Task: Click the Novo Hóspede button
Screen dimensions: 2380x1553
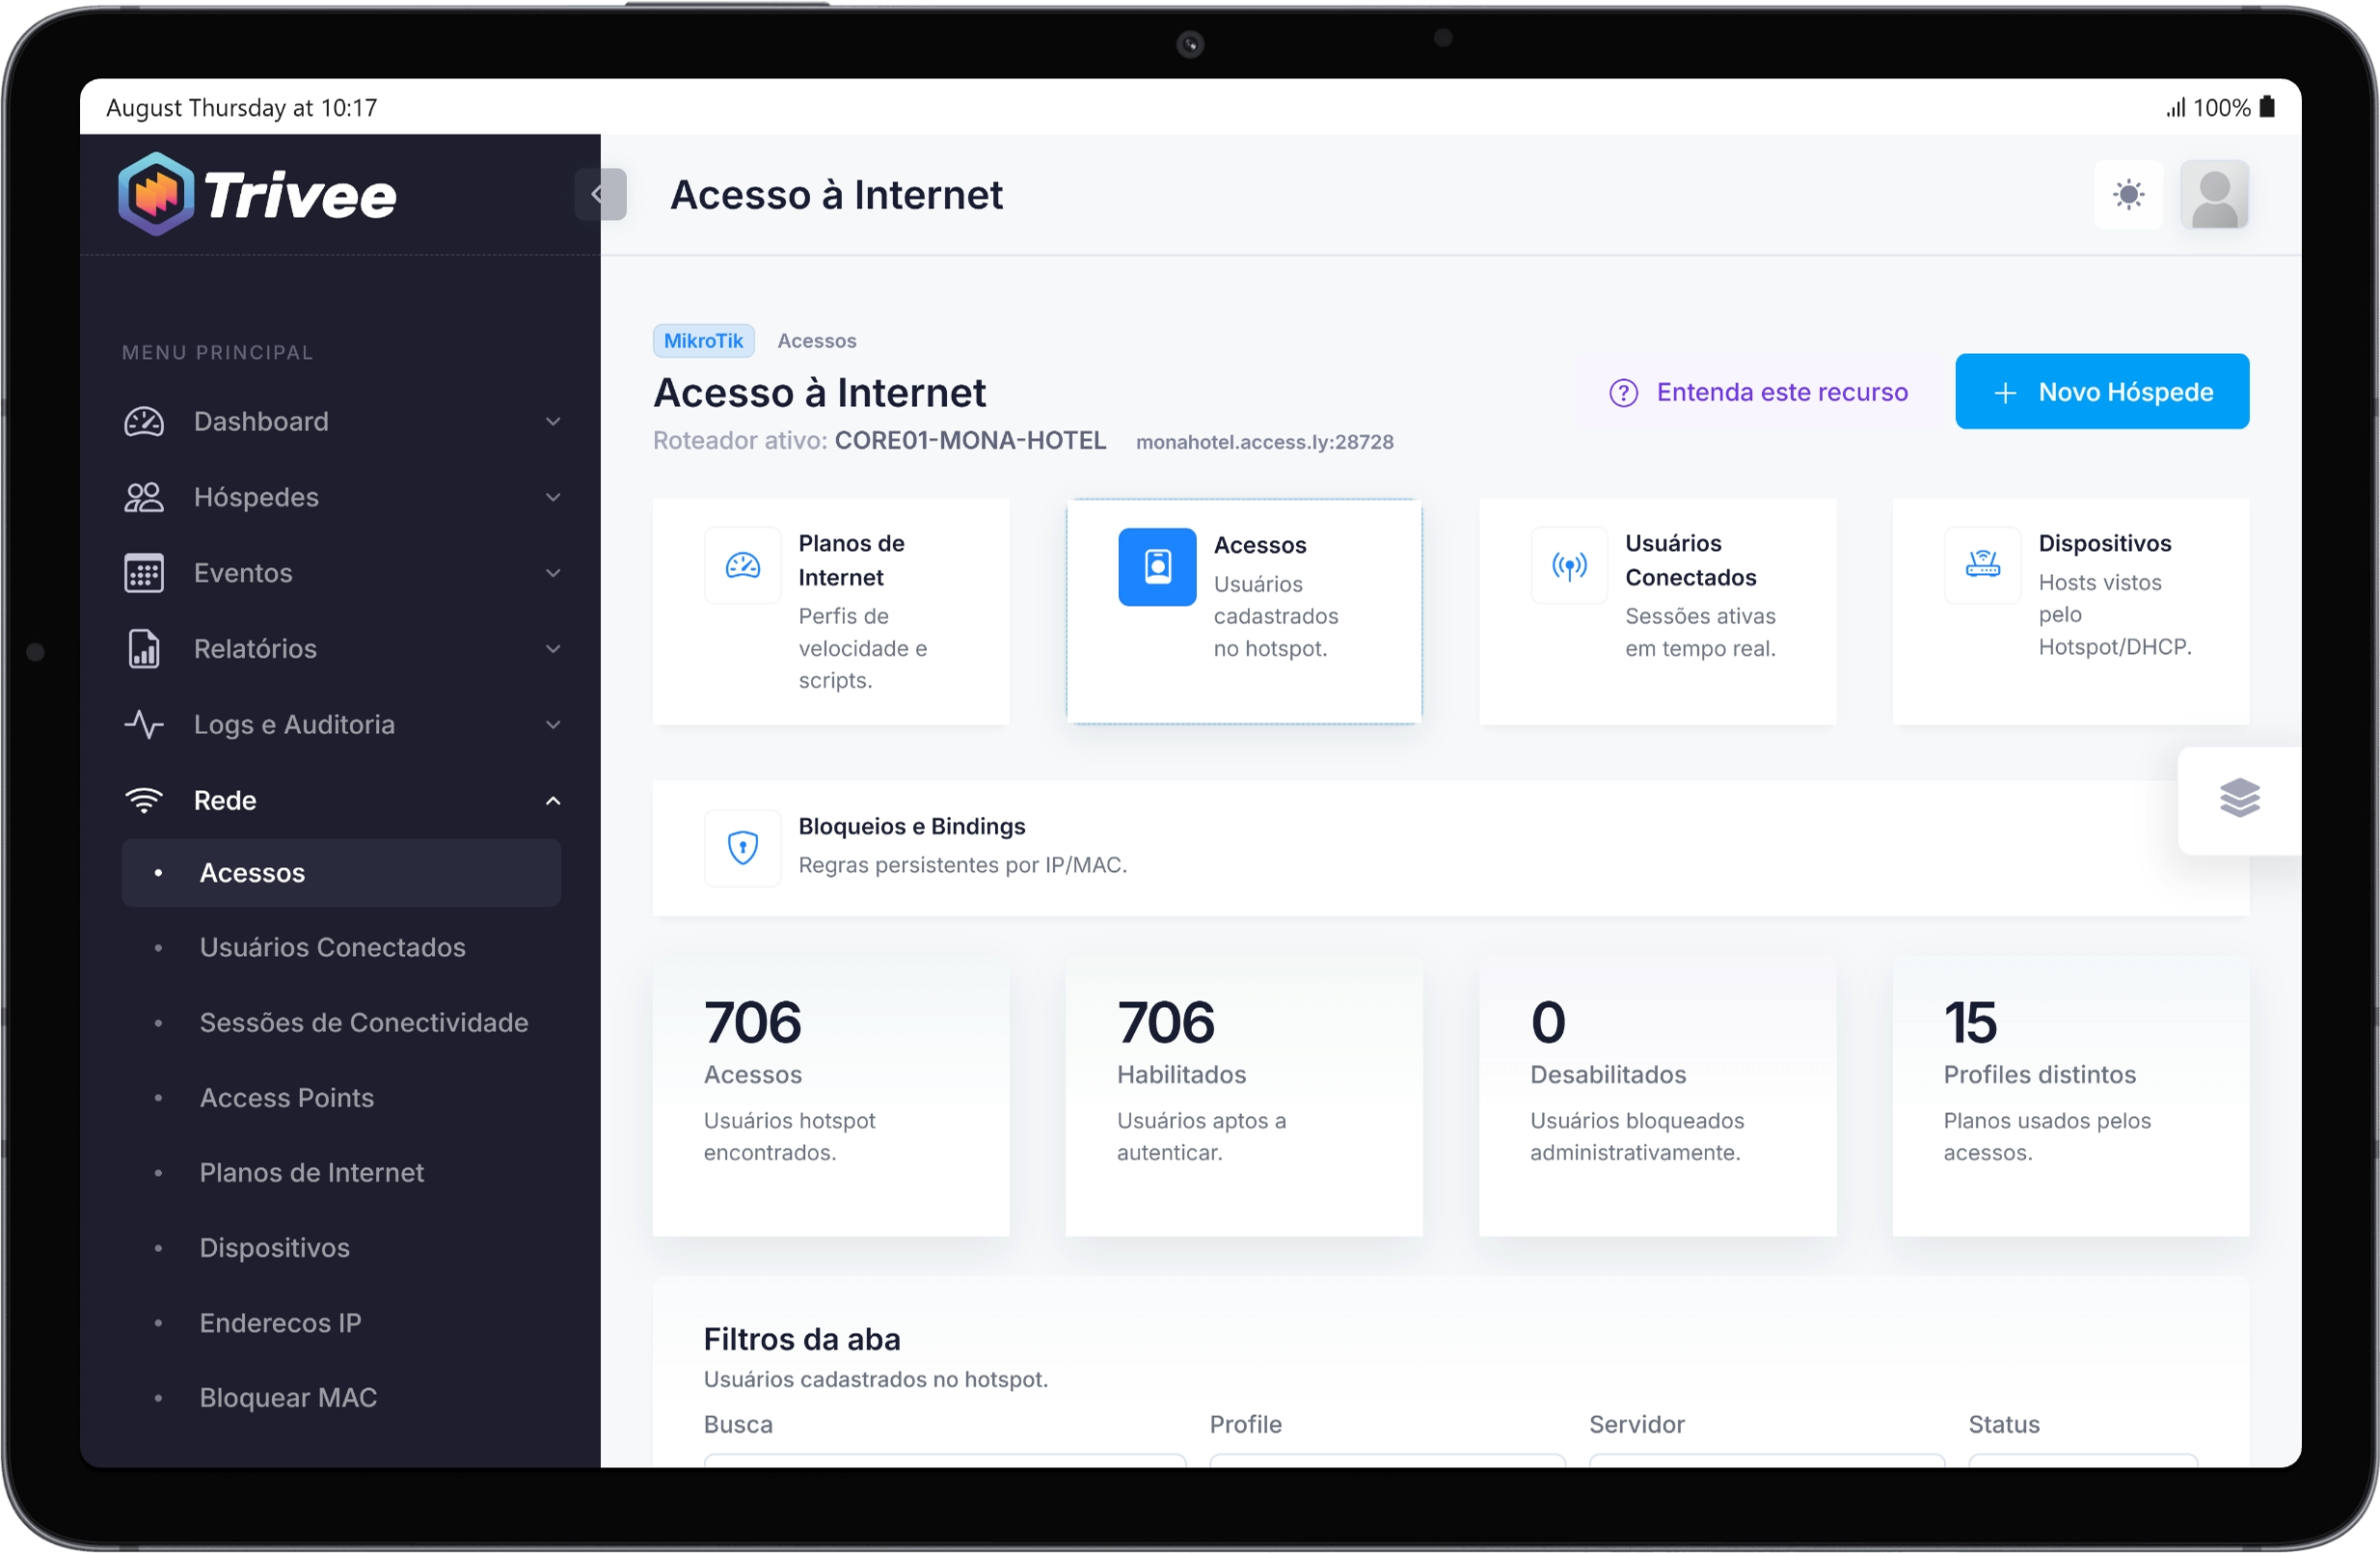Action: (x=2102, y=392)
